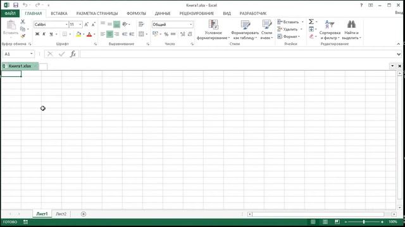Click the Книга1.xlsx workbook tab
Viewport: 405px width, 227px height.
[20, 66]
